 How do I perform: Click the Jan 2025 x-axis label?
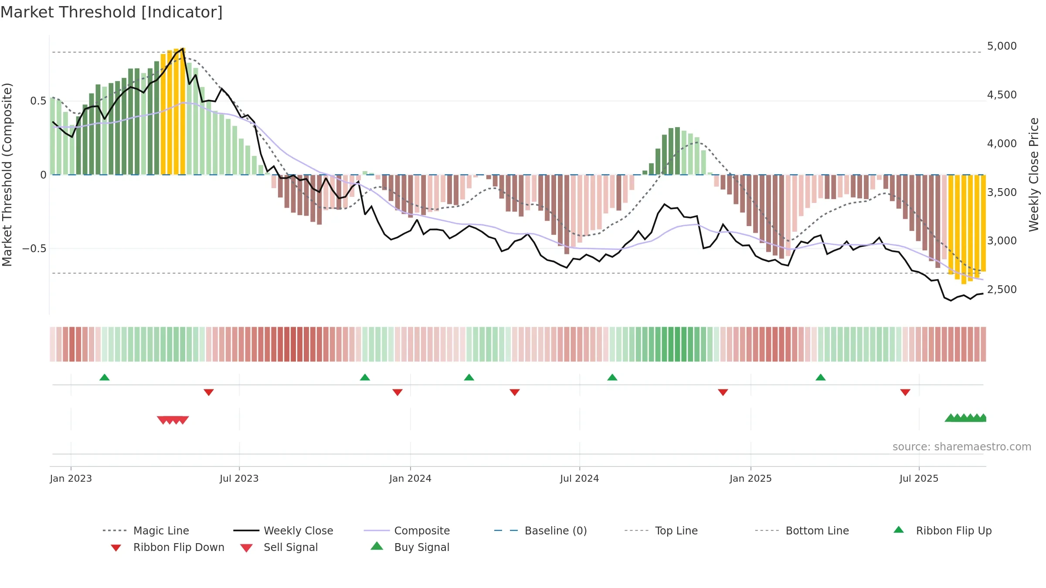pyautogui.click(x=751, y=479)
